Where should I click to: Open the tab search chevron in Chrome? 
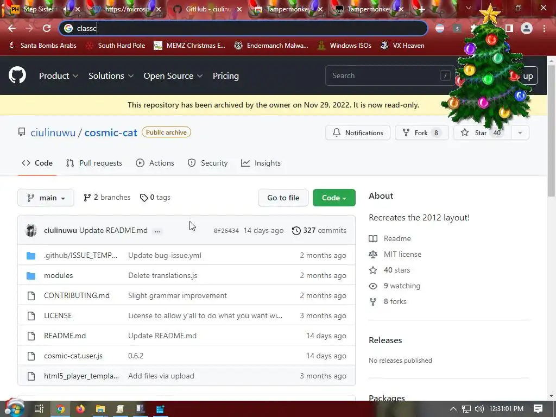tap(469, 8)
